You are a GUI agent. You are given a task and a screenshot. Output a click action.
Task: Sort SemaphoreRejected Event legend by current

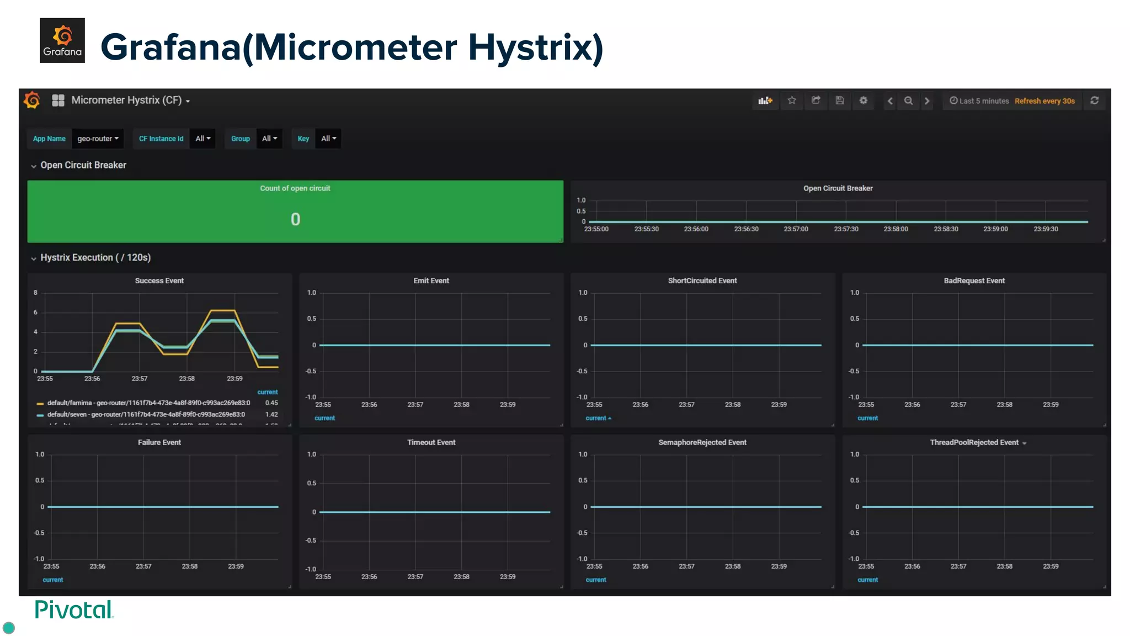click(596, 580)
